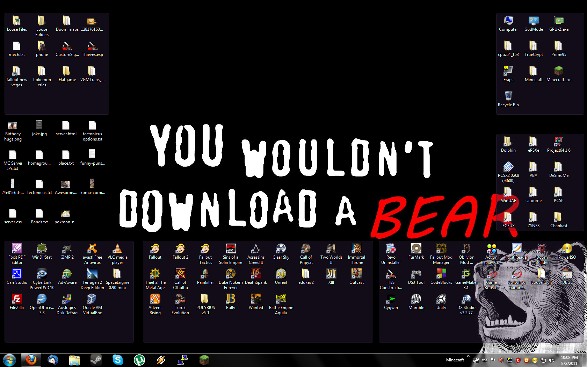The height and width of the screenshot is (367, 587).
Task: Open the Recycle Bin
Action: point(508,96)
